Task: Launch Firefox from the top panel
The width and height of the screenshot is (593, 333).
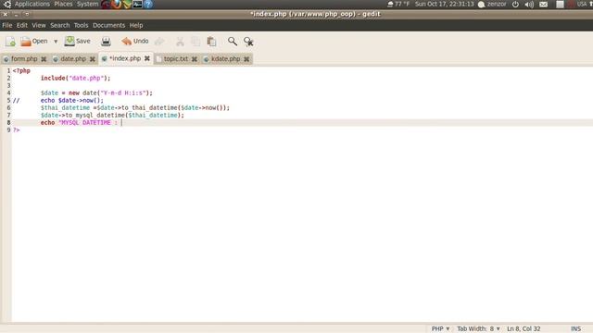Action: (x=117, y=4)
